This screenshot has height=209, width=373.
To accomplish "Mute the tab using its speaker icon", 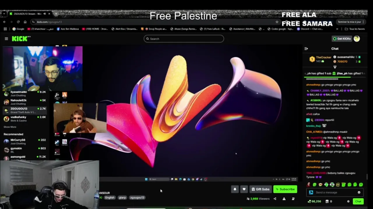I will (x=45, y=14).
